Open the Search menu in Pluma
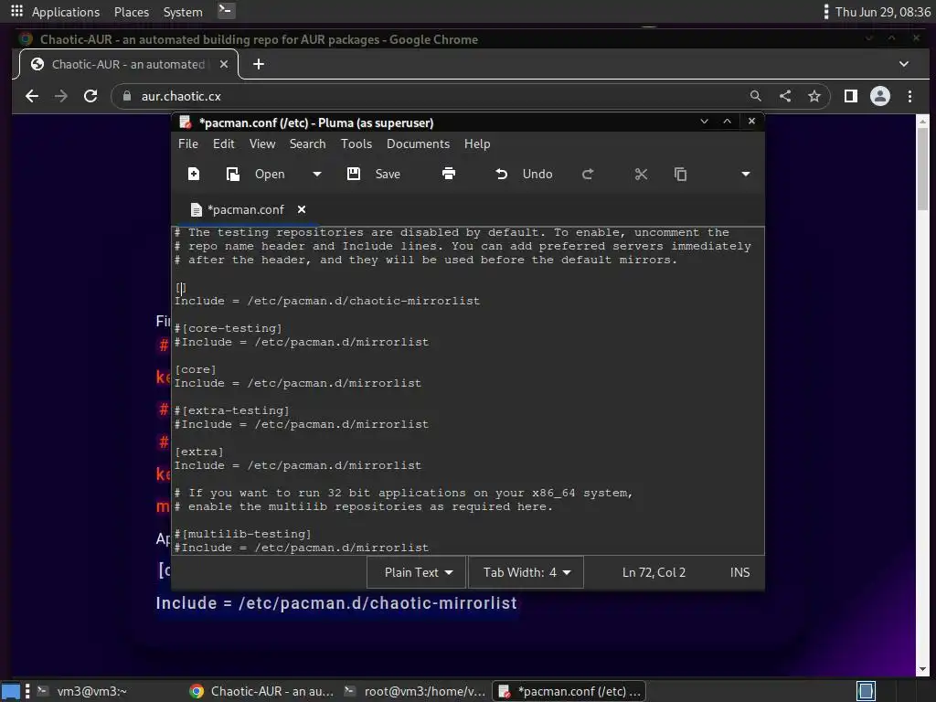 307,144
